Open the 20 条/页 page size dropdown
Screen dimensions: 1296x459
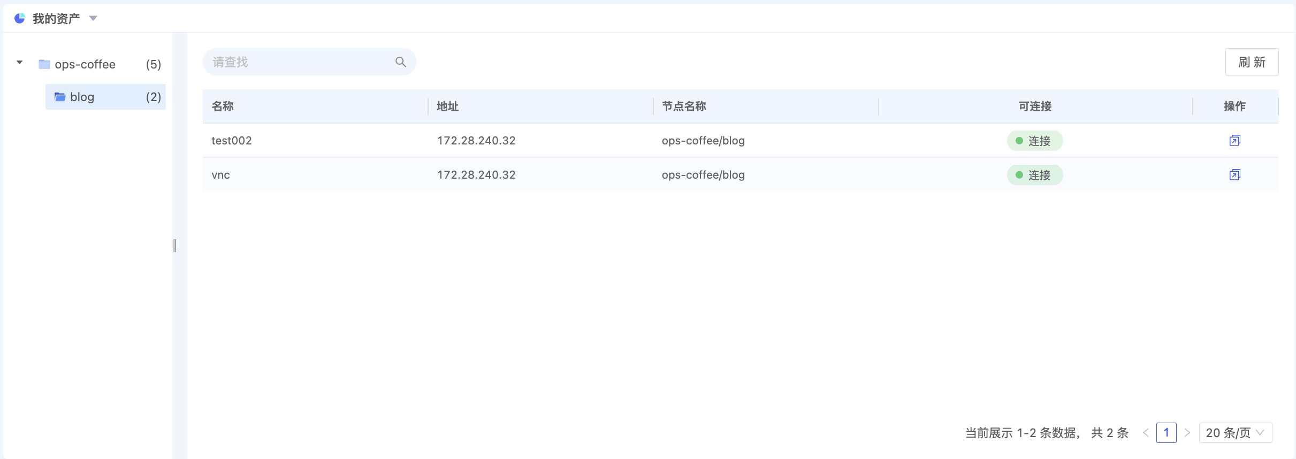pyautogui.click(x=1235, y=433)
